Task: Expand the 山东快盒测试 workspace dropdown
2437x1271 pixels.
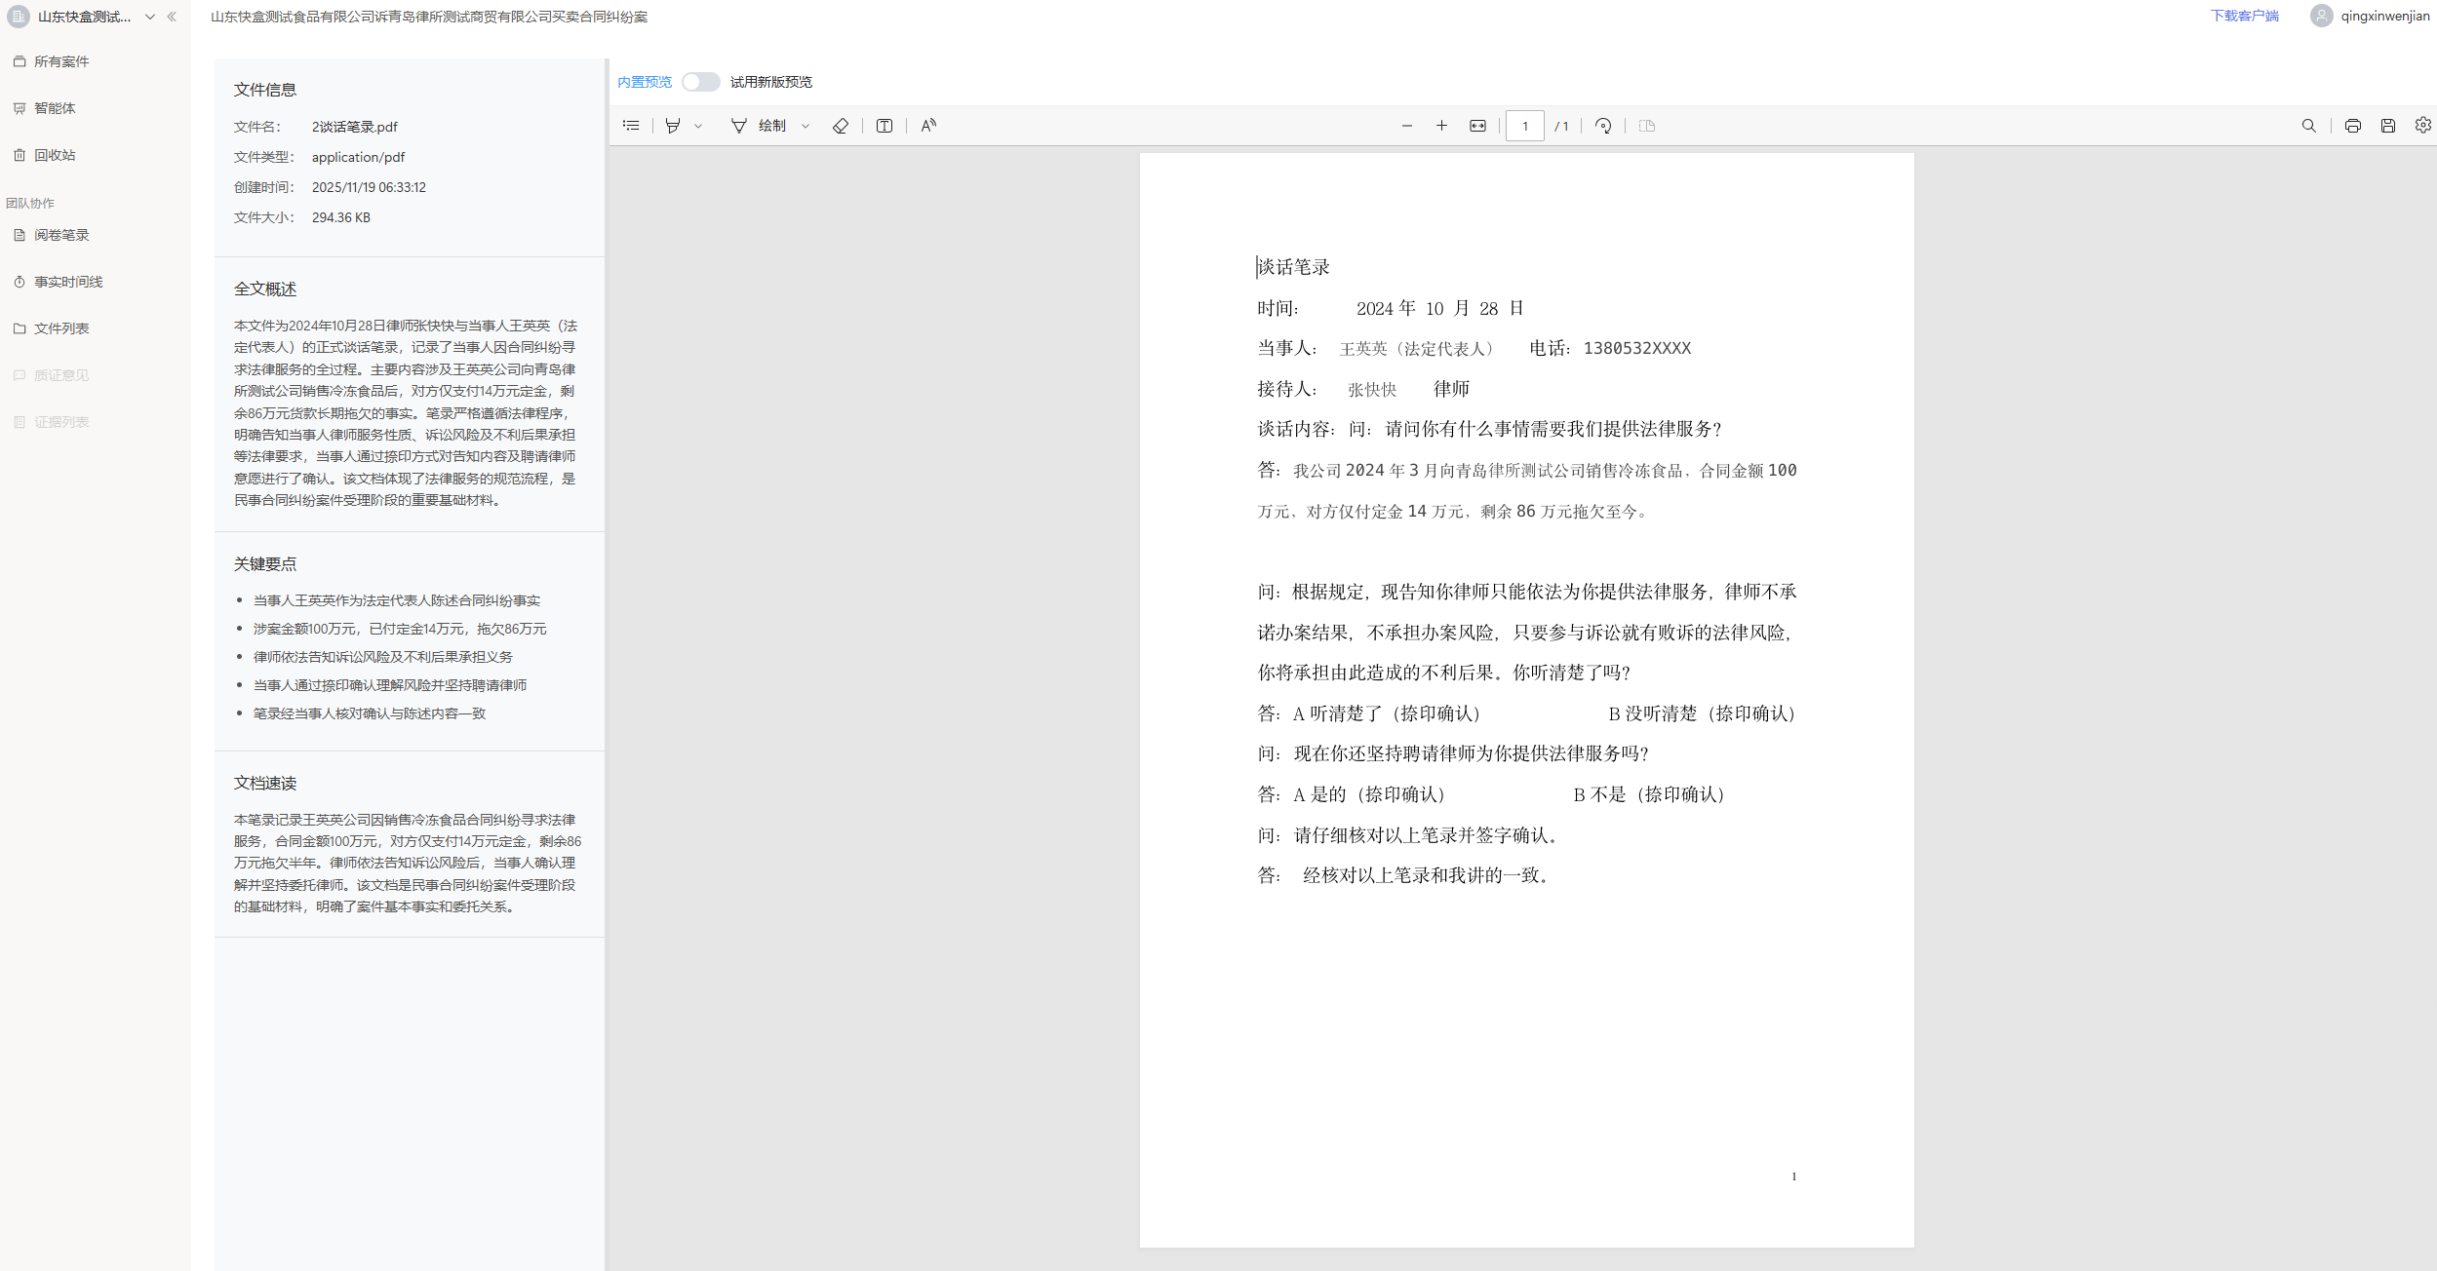Action: click(x=150, y=17)
